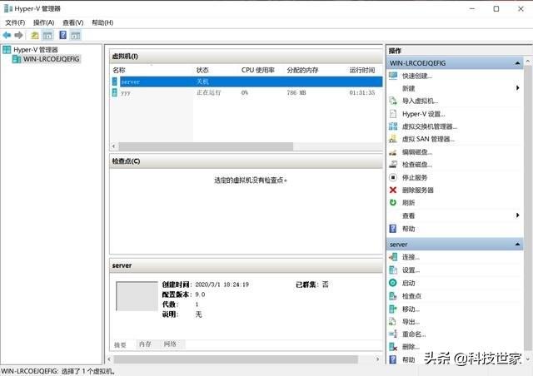Click the Show/Hide Action pane toolbar icon
This screenshot has height=376, width=533.
click(x=76, y=35)
